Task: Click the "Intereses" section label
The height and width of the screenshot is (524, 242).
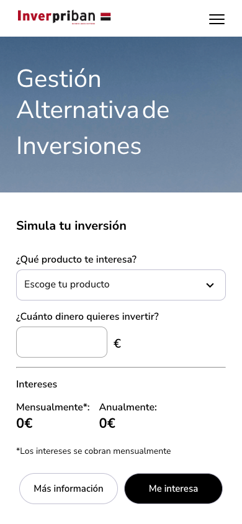Action: coord(37,384)
